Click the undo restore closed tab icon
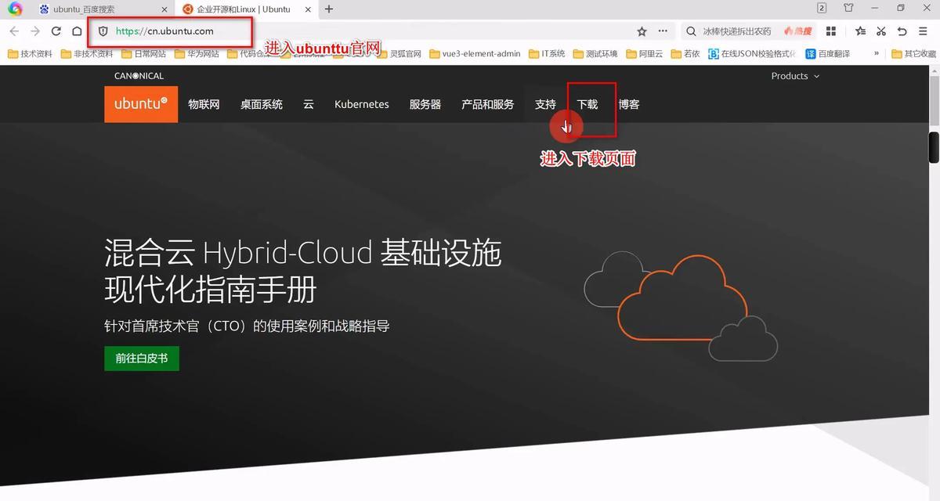Screen dimensions: 940x501 tap(902, 31)
